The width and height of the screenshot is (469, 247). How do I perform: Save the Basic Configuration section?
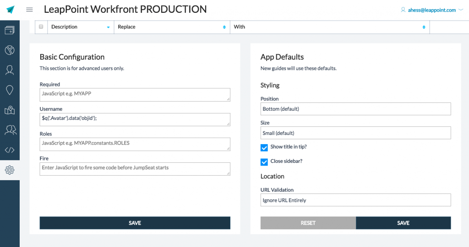pyautogui.click(x=135, y=223)
